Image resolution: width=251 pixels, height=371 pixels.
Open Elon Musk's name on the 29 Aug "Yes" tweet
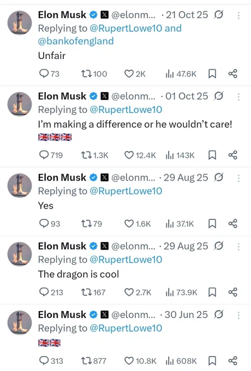(x=62, y=177)
